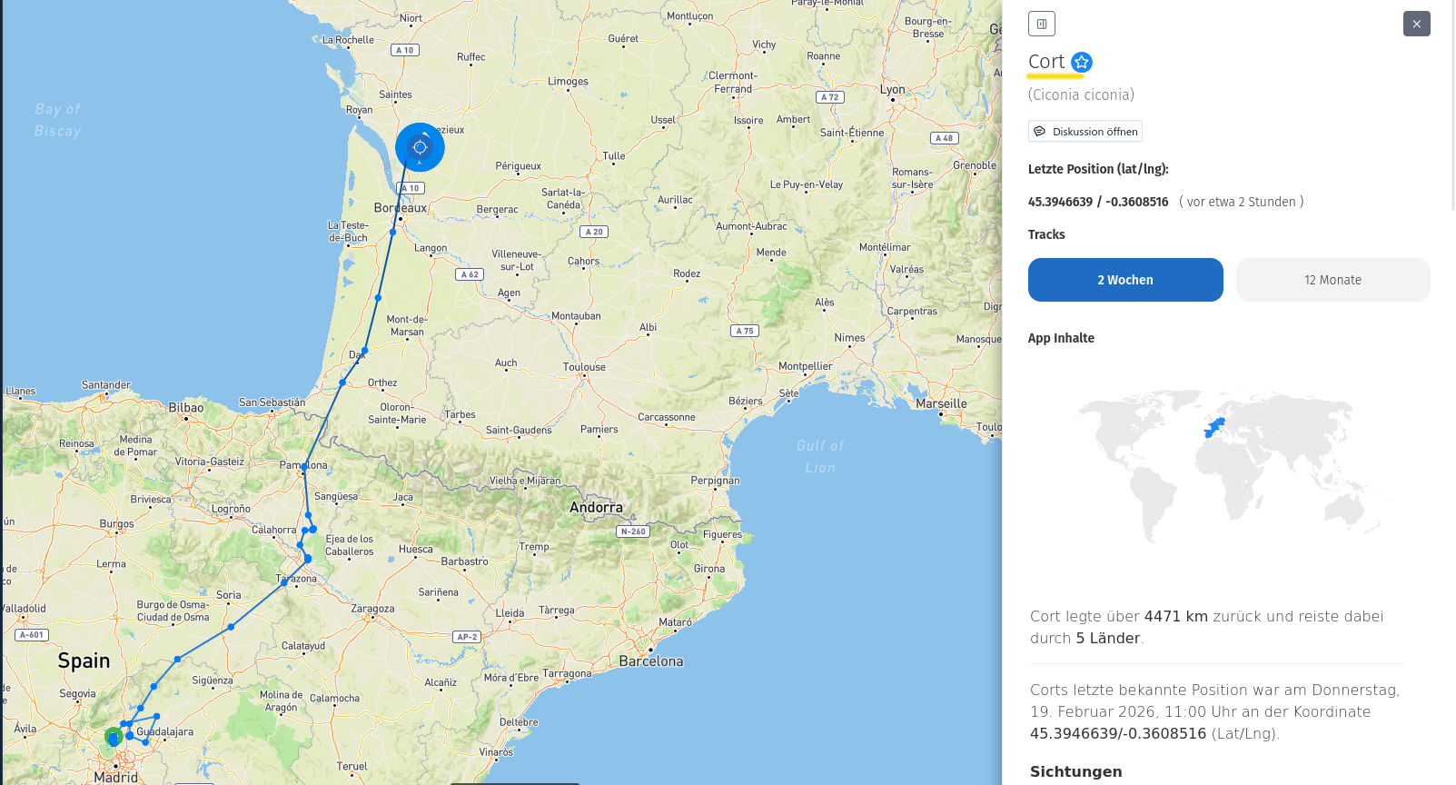Open the Diskussion öffnen link
Viewport: 1456px width, 785px height.
[1094, 132]
